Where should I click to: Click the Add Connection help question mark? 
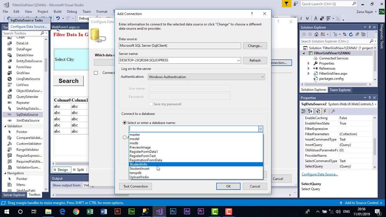(x=252, y=14)
